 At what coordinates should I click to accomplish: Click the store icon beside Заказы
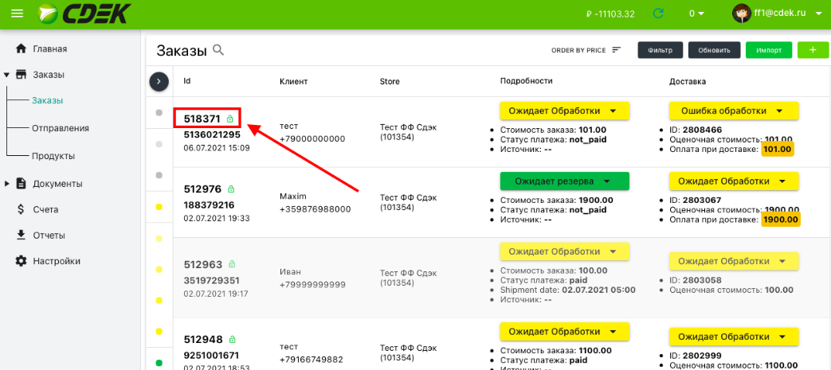[x=22, y=75]
